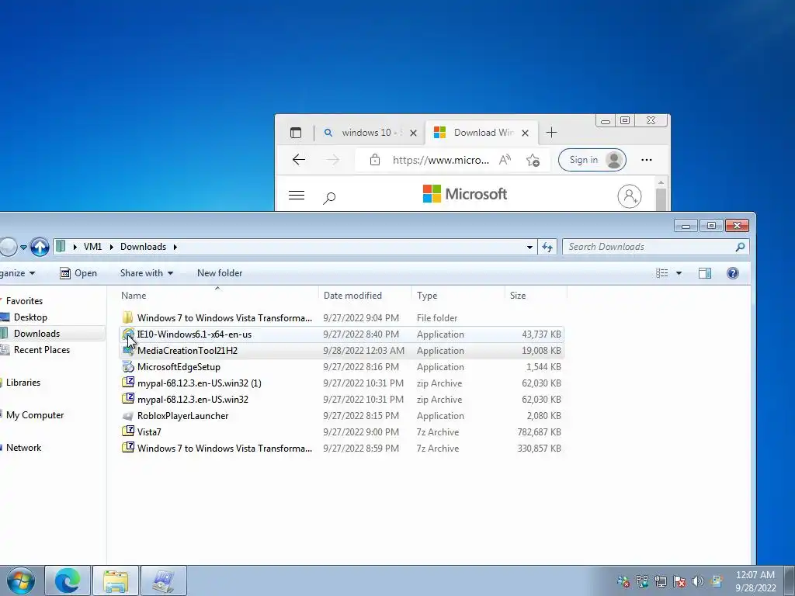Select Favorites in navigation pane
This screenshot has height=596, width=795.
24,301
